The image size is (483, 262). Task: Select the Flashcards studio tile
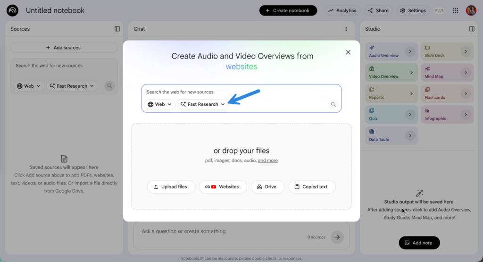click(x=447, y=93)
